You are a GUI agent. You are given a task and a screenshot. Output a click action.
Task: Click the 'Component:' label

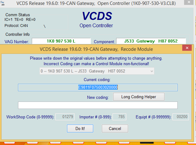[104, 42]
